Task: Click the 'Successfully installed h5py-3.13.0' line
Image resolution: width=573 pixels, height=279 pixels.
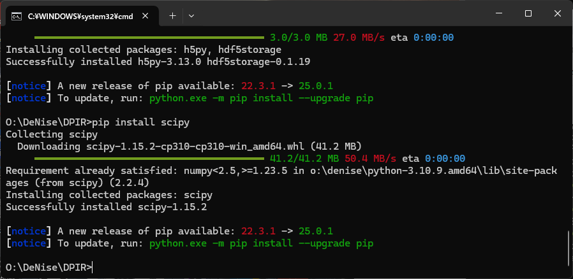Action: click(x=158, y=62)
